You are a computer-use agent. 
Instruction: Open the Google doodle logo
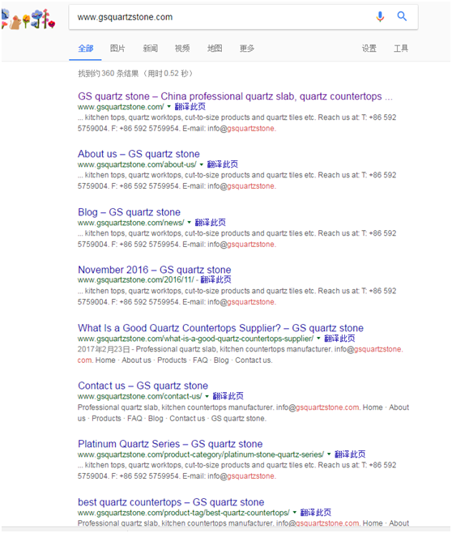[28, 19]
